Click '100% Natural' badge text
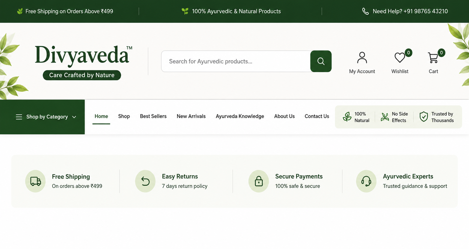 coord(362,117)
